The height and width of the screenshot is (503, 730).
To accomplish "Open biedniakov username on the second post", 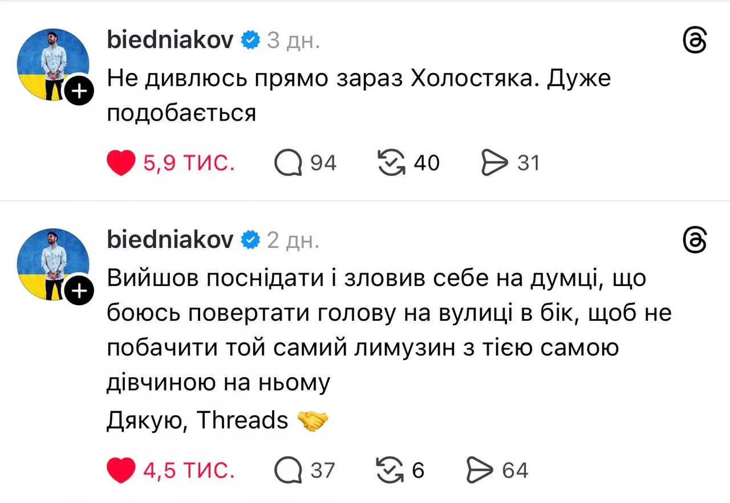I will 170,240.
